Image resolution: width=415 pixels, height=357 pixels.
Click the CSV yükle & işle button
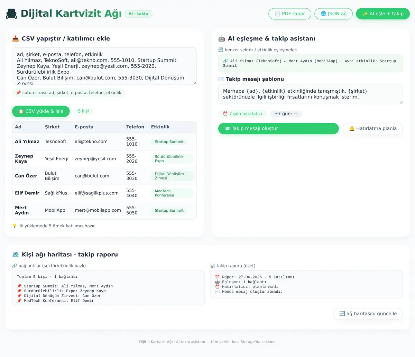[x=41, y=111]
